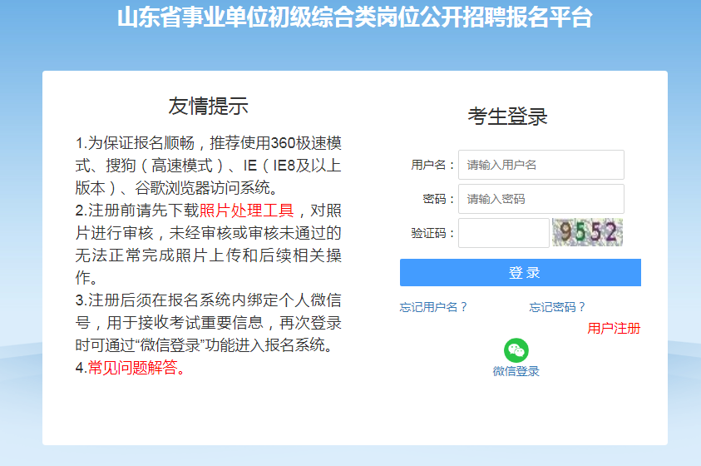
Task: Open the 忘记用户名？ link
Action: click(433, 307)
